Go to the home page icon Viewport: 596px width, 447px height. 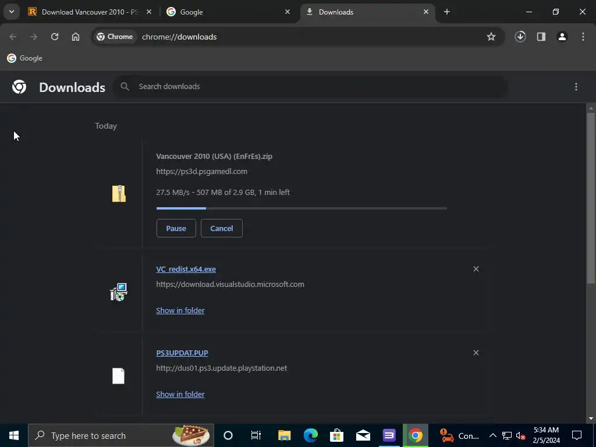click(76, 37)
